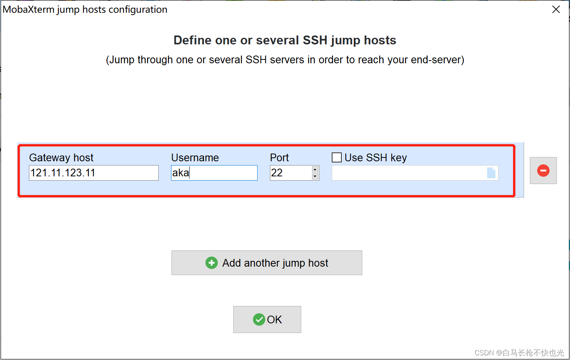Image resolution: width=570 pixels, height=360 pixels.
Task: Increase port number with up arrow
Action: tap(315, 169)
